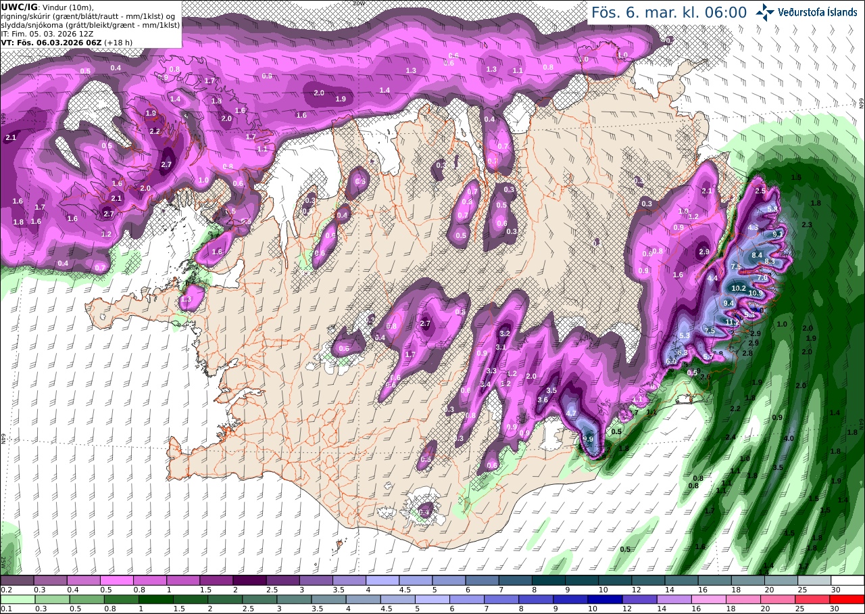Click the 3.1 snowfall value in the highlands

pyautogui.click(x=501, y=348)
